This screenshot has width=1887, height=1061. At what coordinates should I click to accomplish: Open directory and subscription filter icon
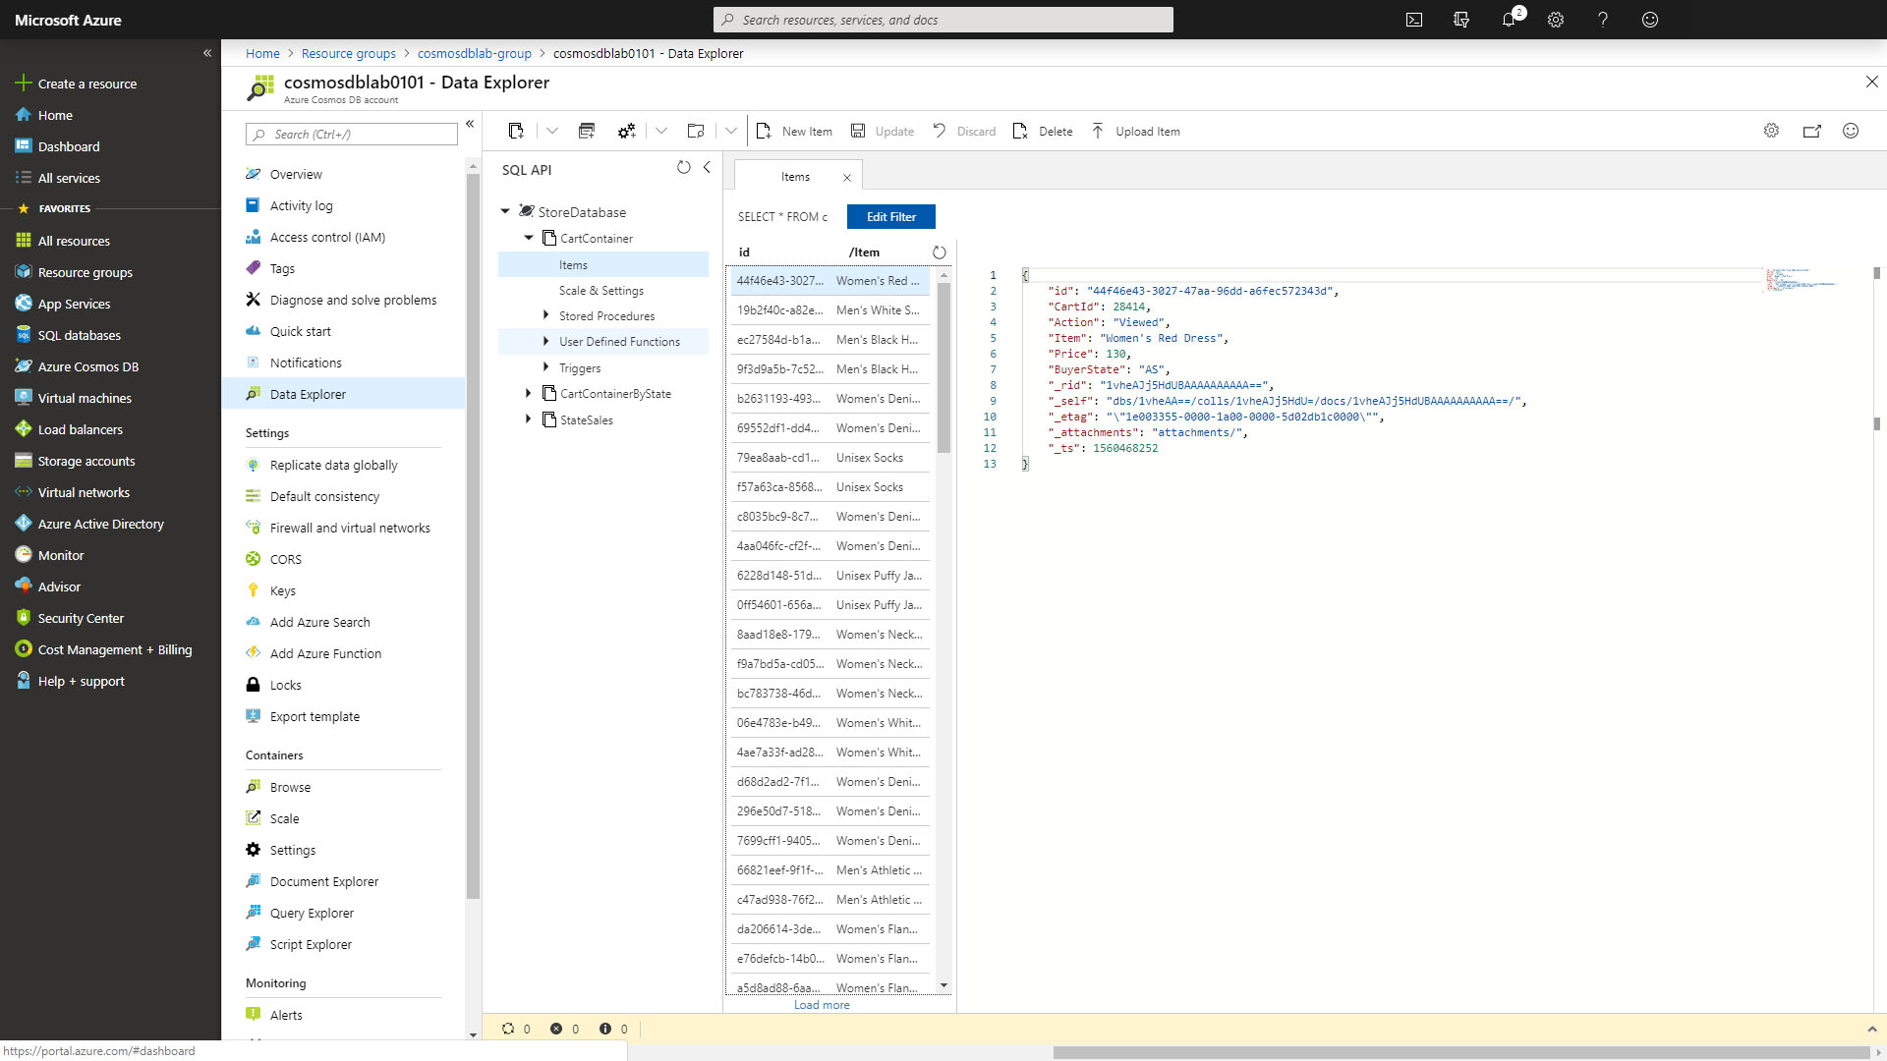(1461, 20)
